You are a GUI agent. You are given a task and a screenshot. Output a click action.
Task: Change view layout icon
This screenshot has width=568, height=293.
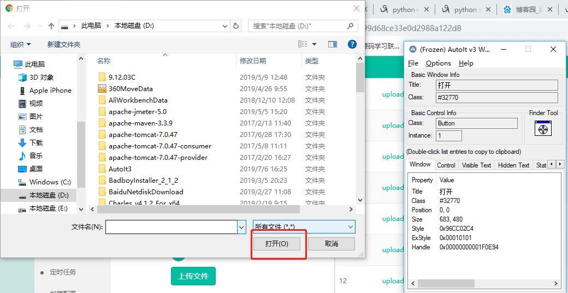click(x=303, y=44)
